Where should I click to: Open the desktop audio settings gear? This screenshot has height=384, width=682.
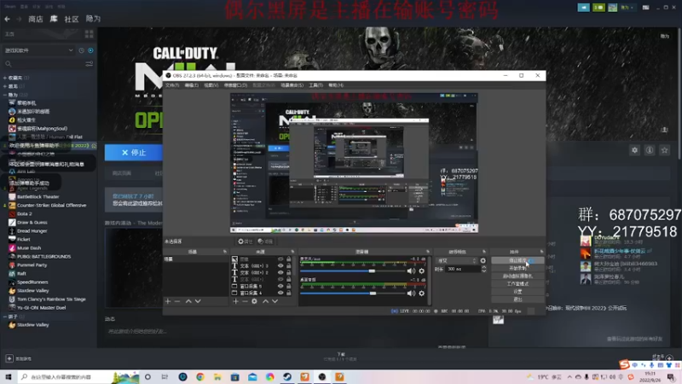[x=421, y=294]
